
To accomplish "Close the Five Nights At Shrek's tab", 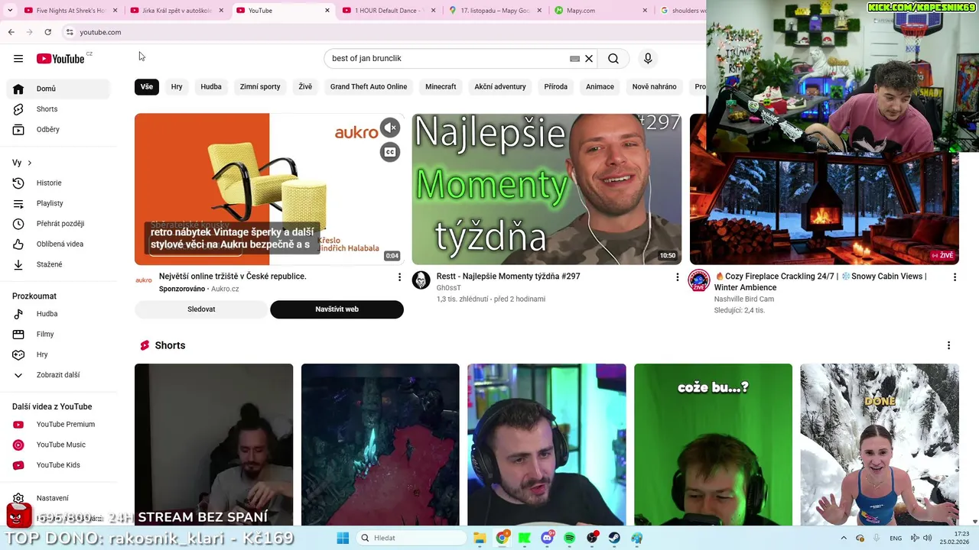I will tap(115, 11).
